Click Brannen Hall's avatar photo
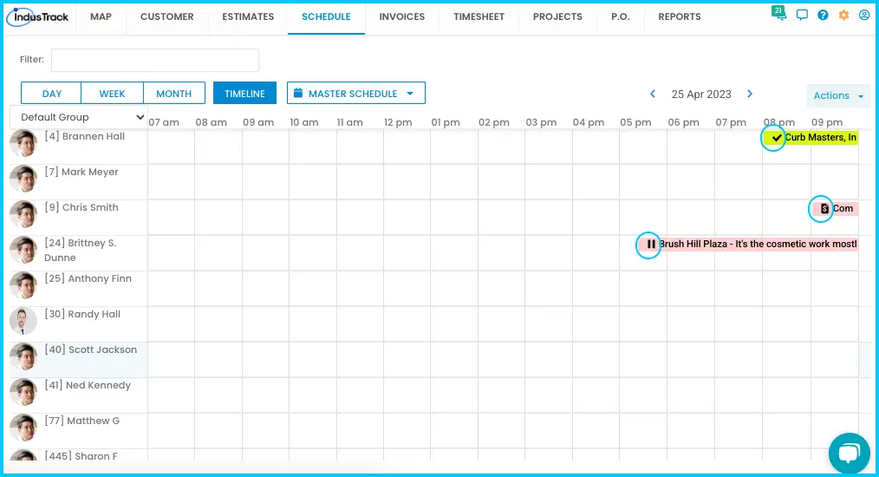Screen dimensions: 879x477 23,143
